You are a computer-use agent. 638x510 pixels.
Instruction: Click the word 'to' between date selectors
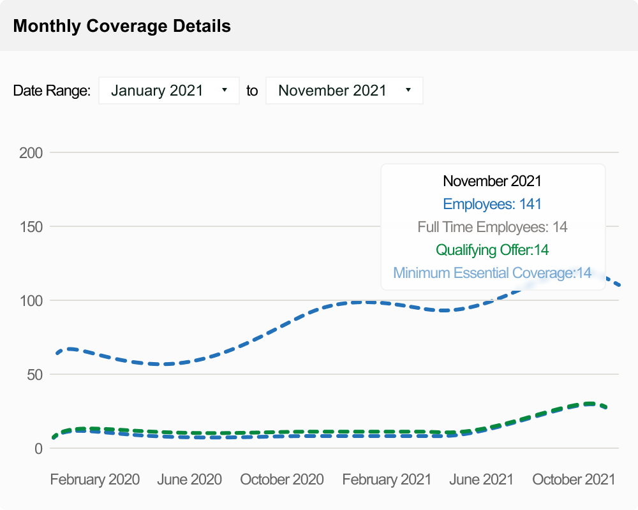(252, 90)
